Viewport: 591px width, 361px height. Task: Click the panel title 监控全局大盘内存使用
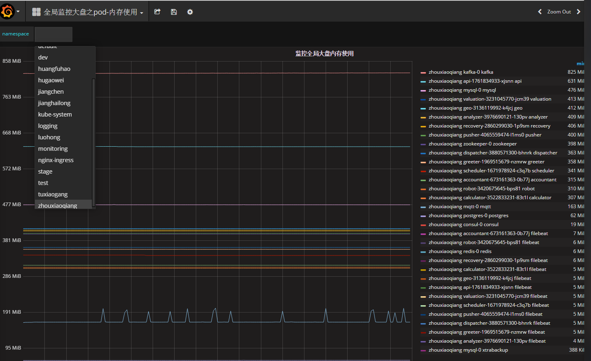[x=324, y=53]
